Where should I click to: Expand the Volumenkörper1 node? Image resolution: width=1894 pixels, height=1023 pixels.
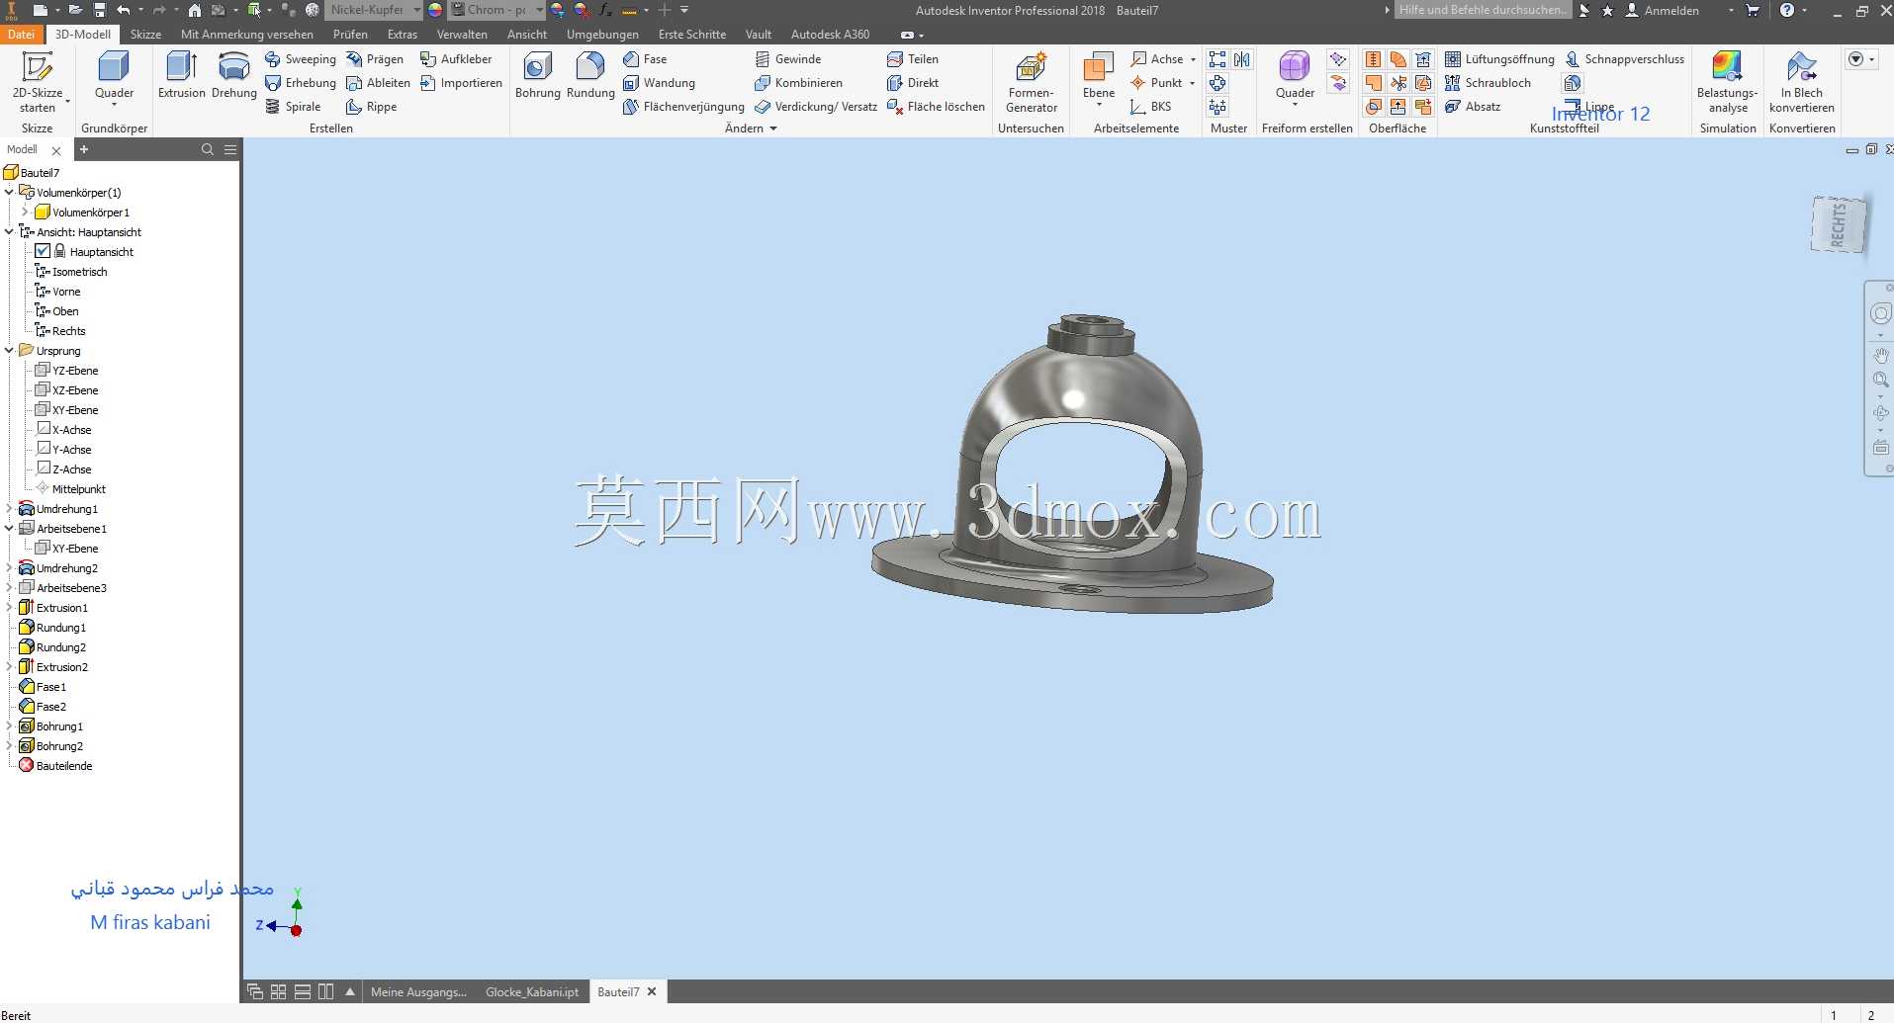point(25,212)
